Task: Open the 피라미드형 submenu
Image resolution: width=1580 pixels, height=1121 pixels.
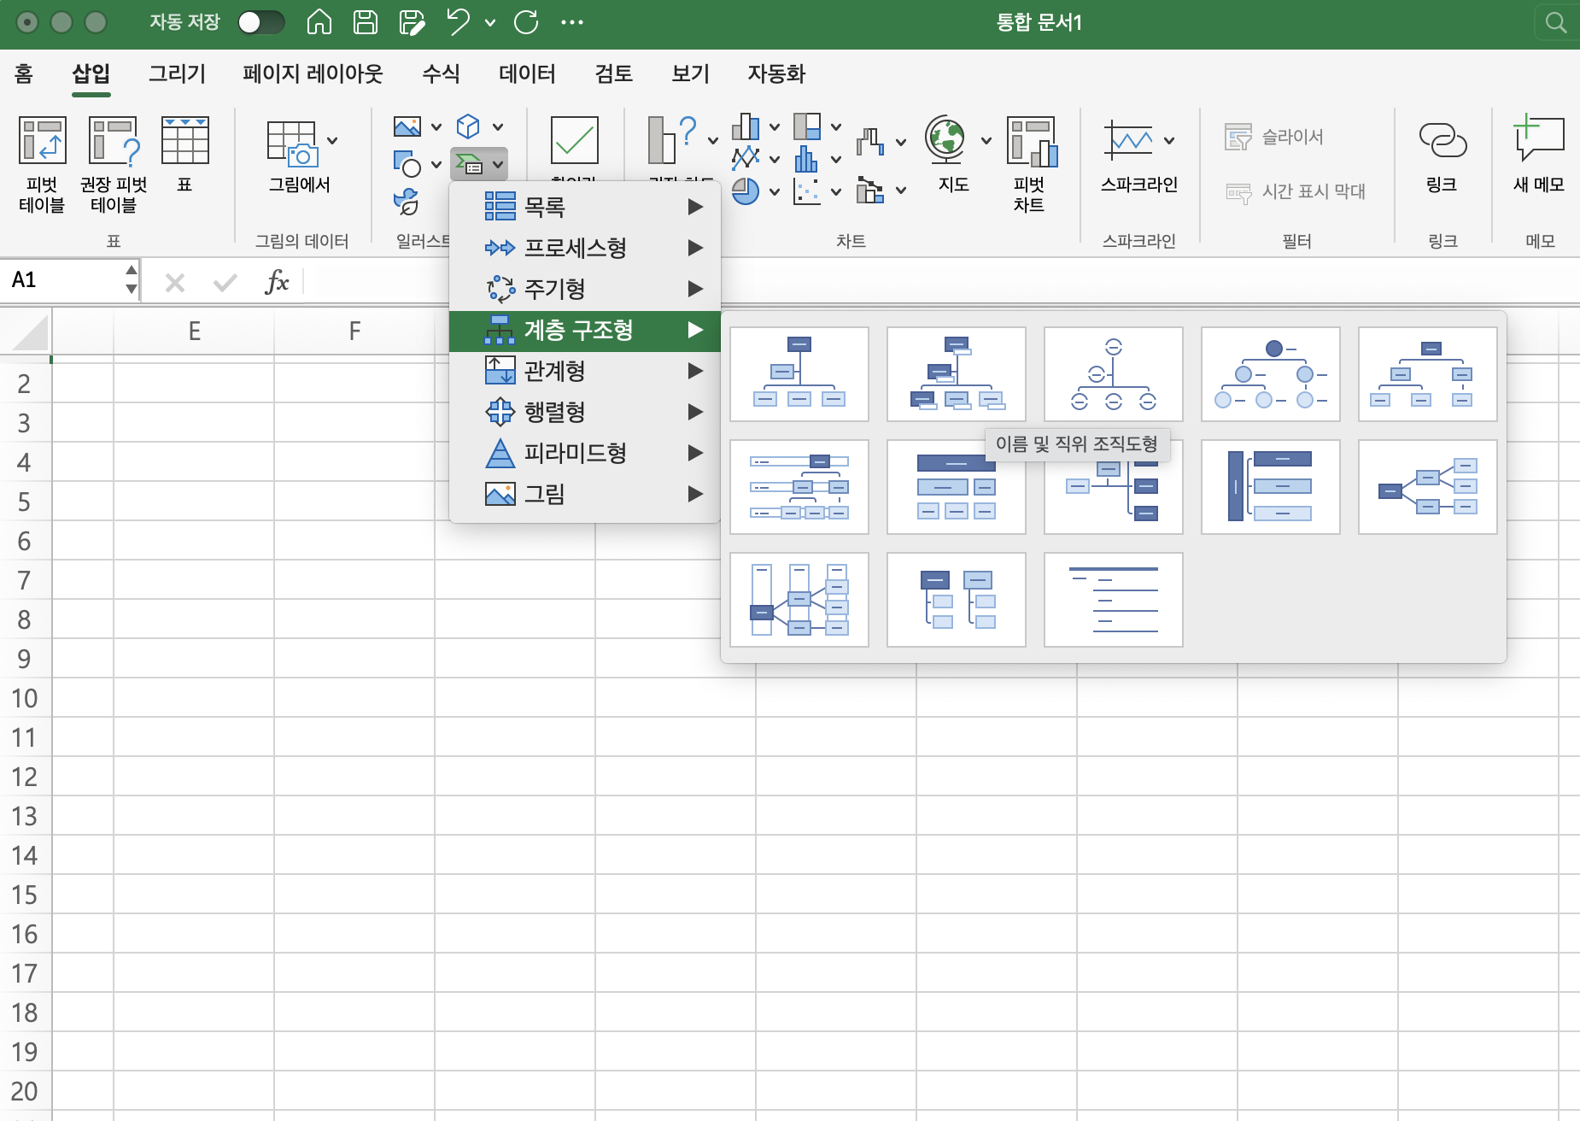Action: [x=585, y=453]
